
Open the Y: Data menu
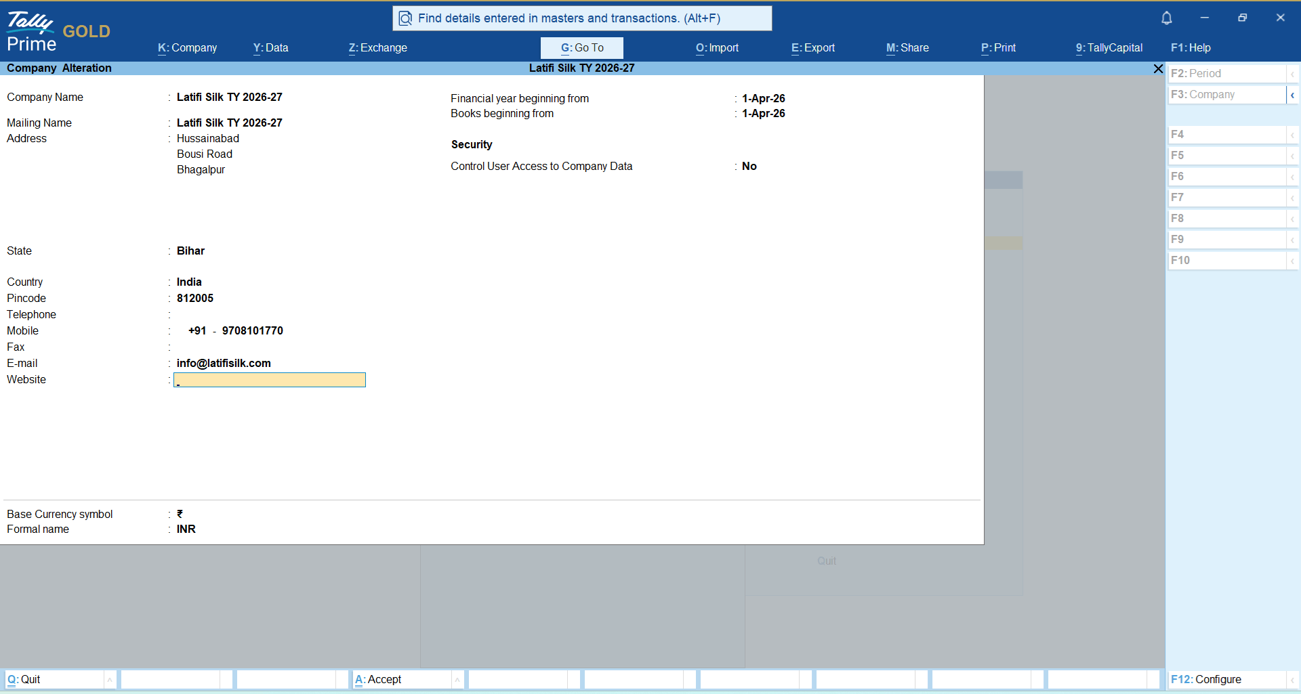coord(271,48)
